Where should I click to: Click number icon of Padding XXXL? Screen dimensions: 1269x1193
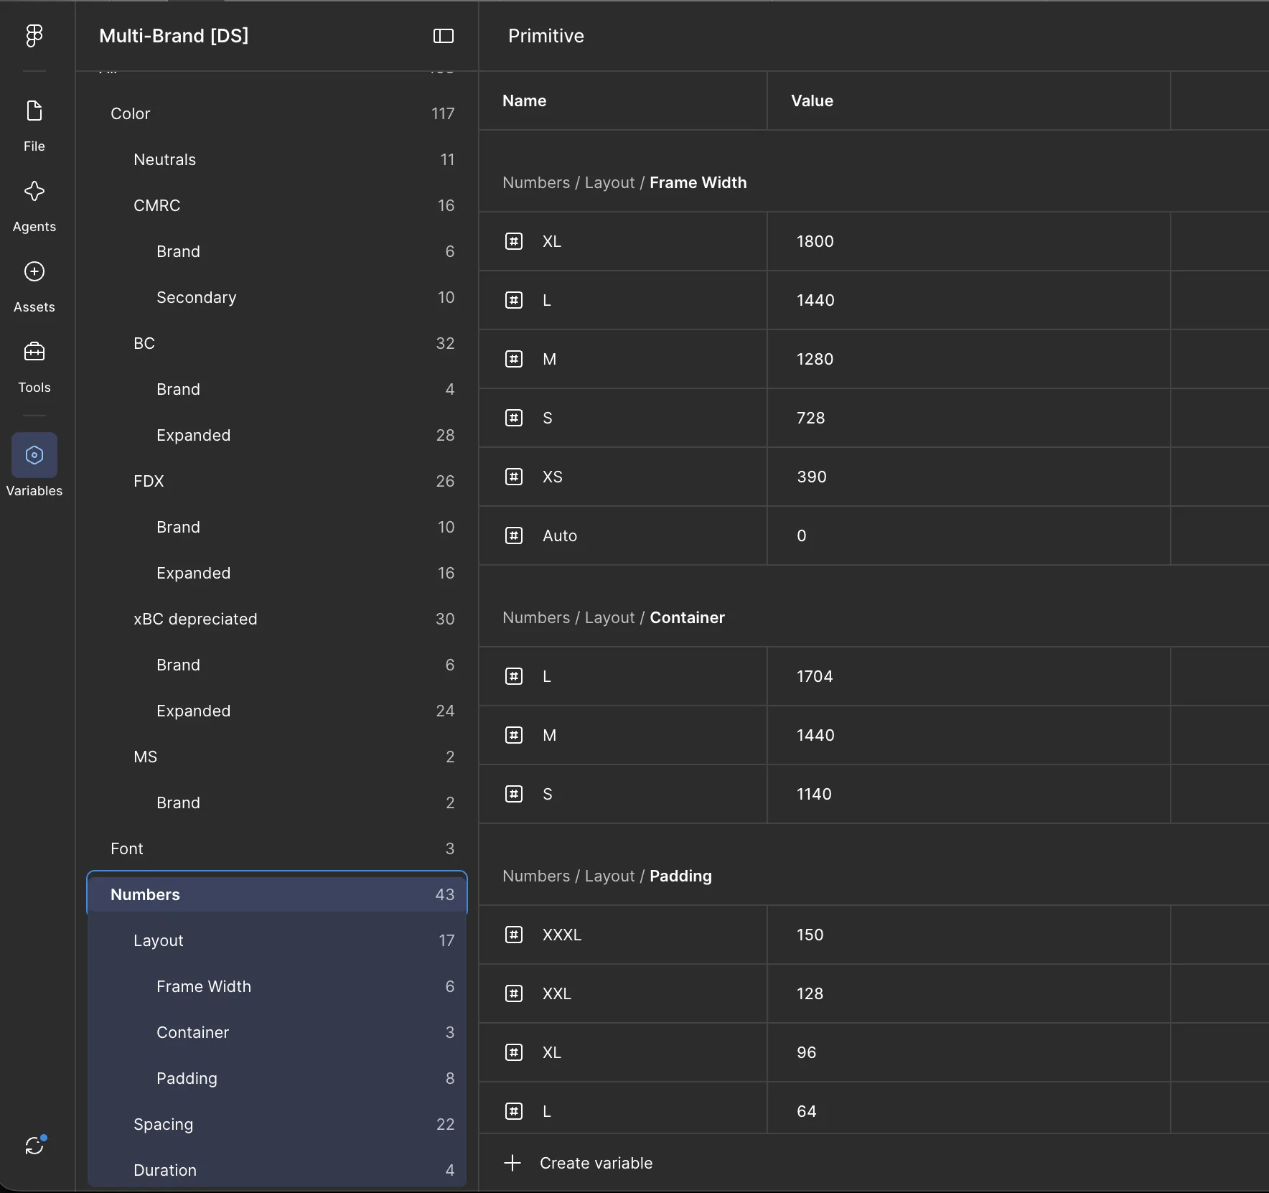tap(514, 935)
